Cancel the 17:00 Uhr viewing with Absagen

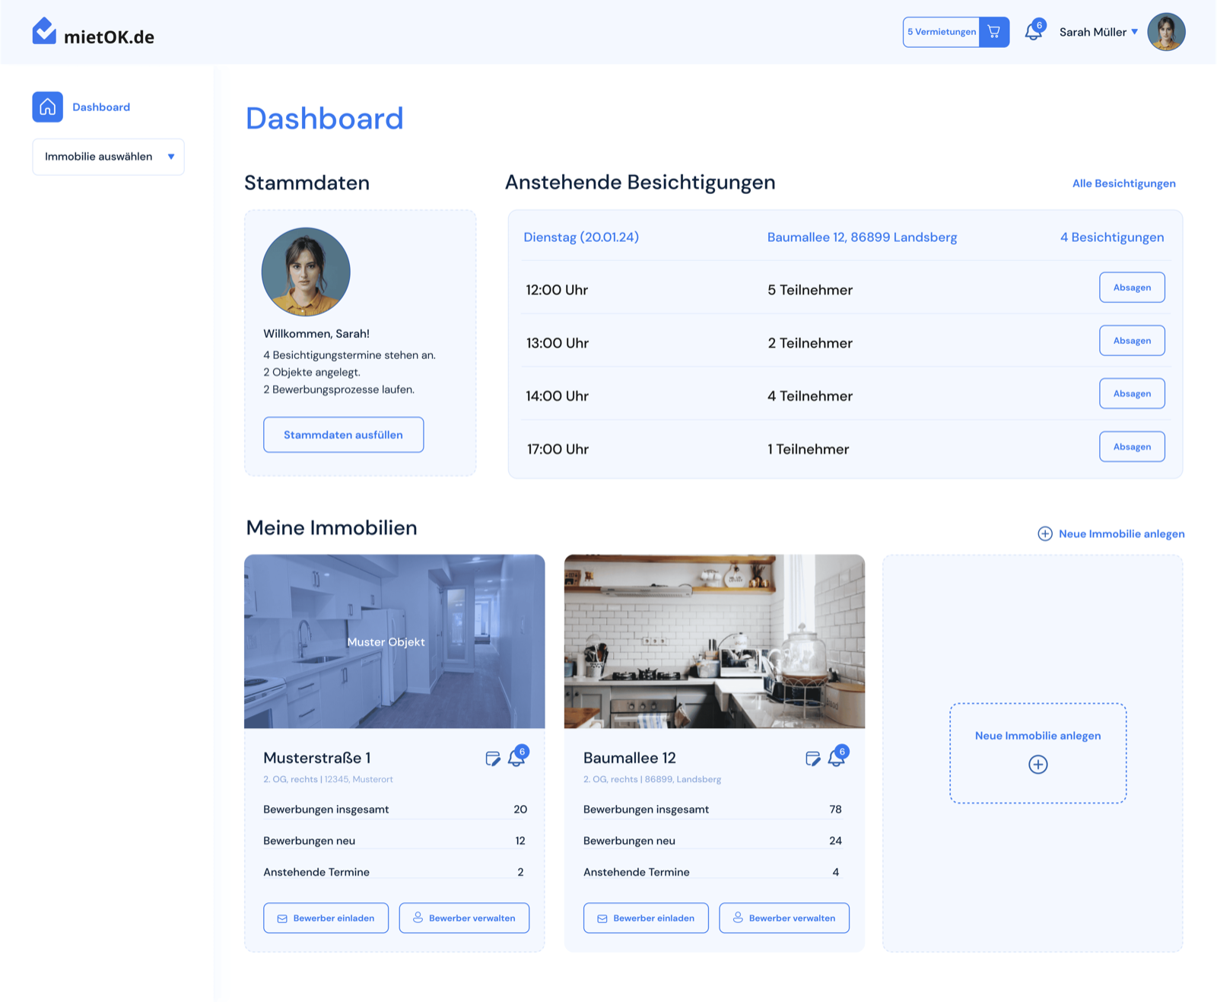[1132, 447]
